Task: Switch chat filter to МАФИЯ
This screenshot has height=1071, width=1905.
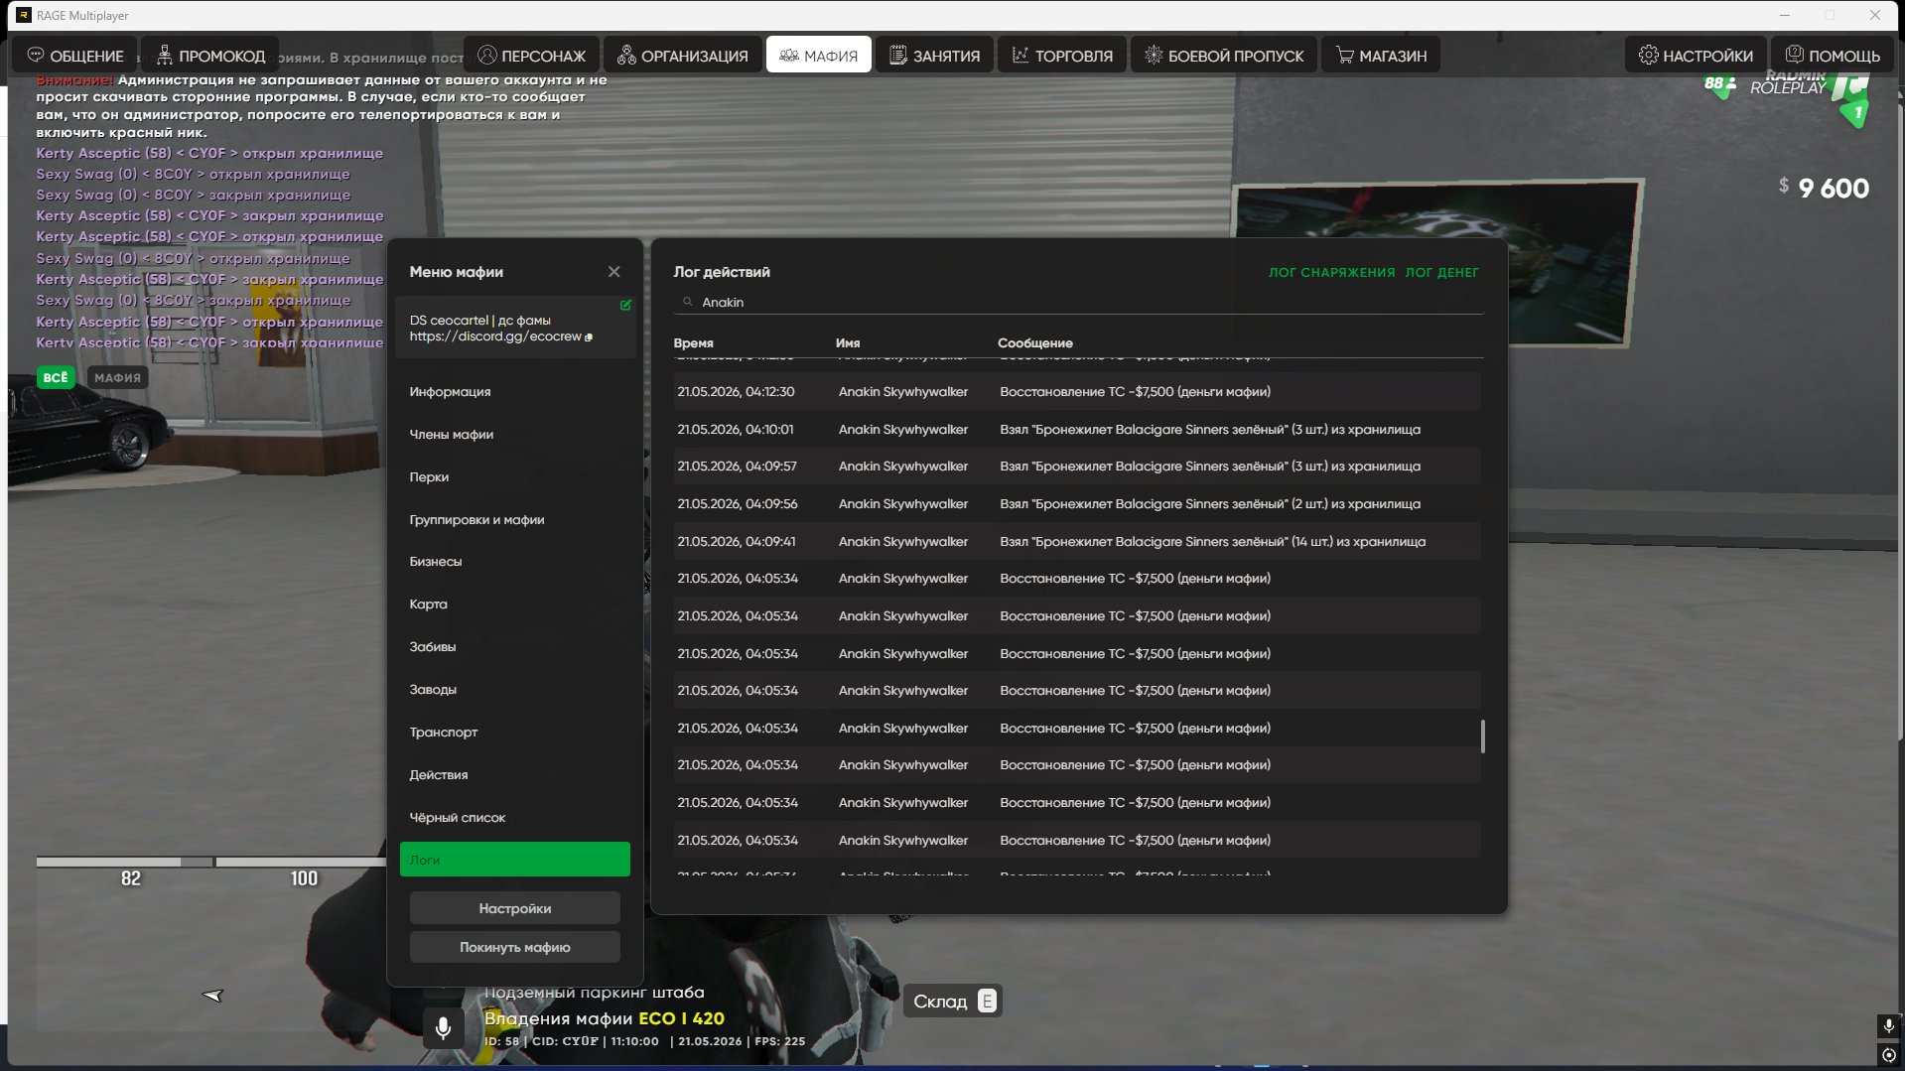Action: point(118,377)
